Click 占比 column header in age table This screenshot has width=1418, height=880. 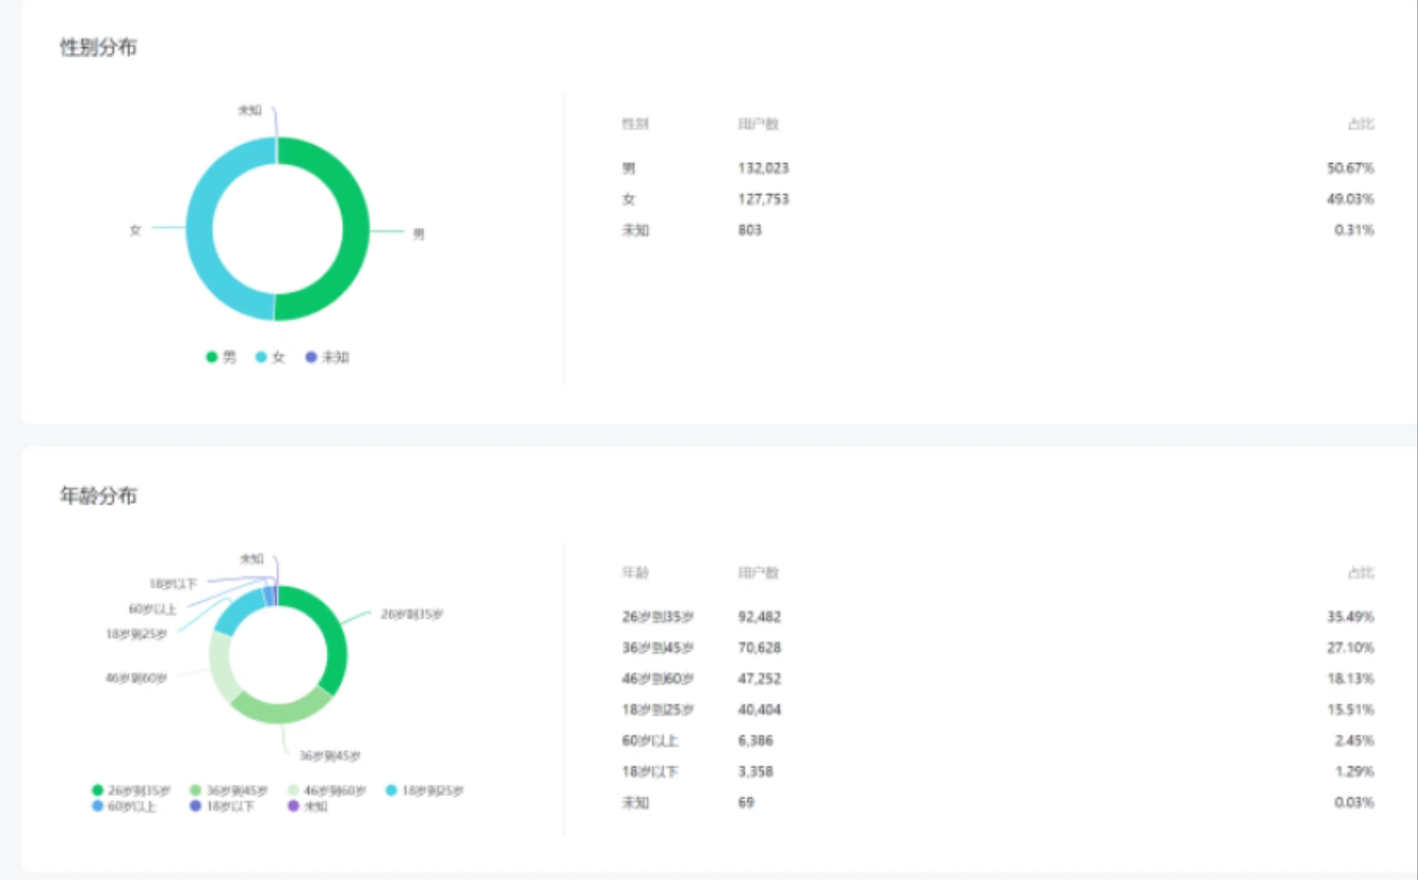(1361, 572)
